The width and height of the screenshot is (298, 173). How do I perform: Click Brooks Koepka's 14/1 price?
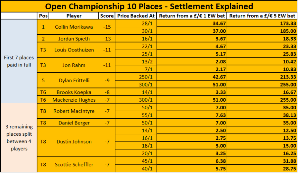pos(136,92)
